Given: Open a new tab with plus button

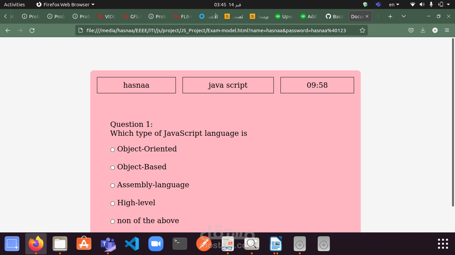Looking at the screenshot, I should tap(390, 16).
